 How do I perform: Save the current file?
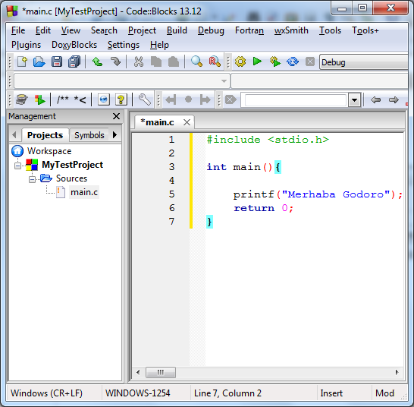(x=57, y=62)
